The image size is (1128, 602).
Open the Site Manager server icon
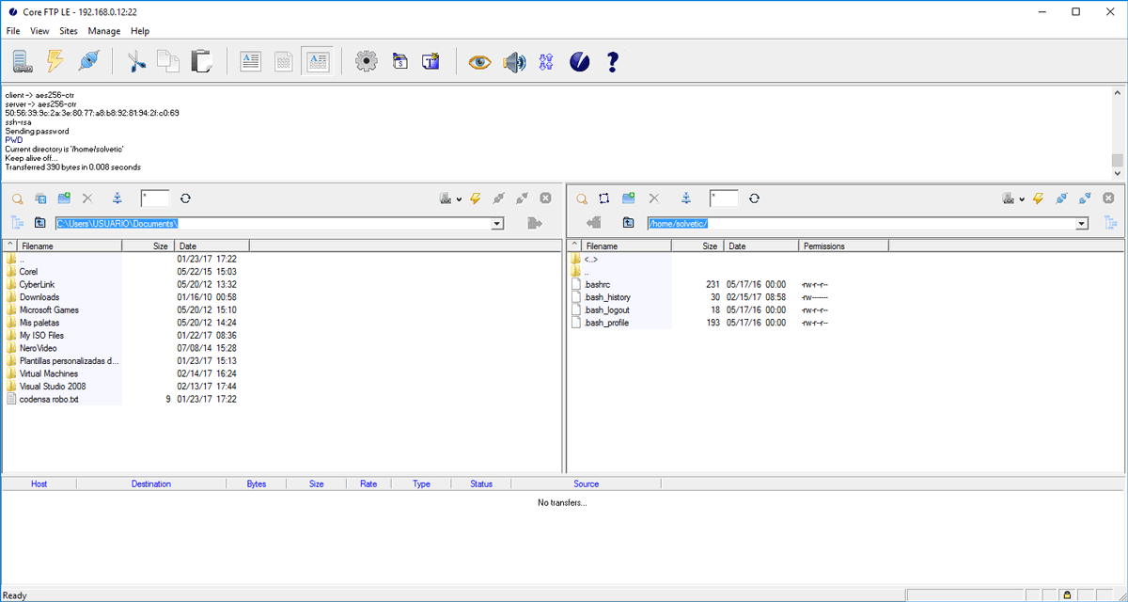tap(23, 62)
